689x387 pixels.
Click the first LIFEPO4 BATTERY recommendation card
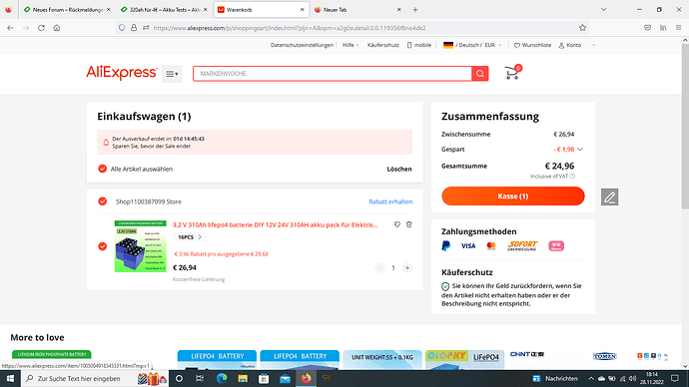217,359
